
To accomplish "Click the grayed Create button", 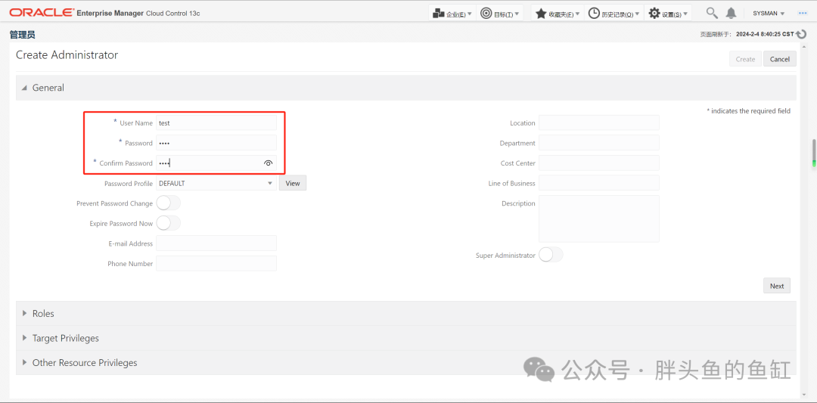I will (745, 59).
